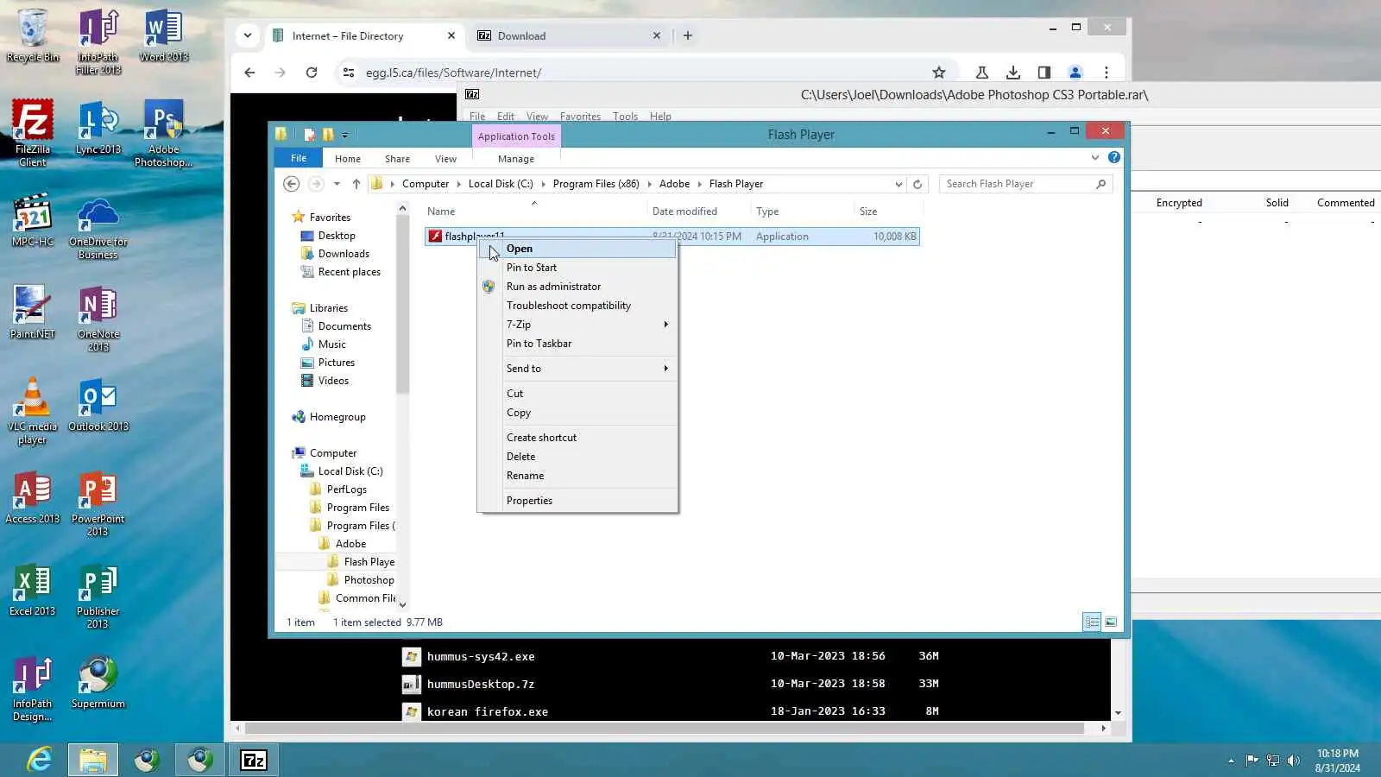Screen dimensions: 1381x777
Task: Go up one folder level in Explorer
Action: (x=356, y=184)
